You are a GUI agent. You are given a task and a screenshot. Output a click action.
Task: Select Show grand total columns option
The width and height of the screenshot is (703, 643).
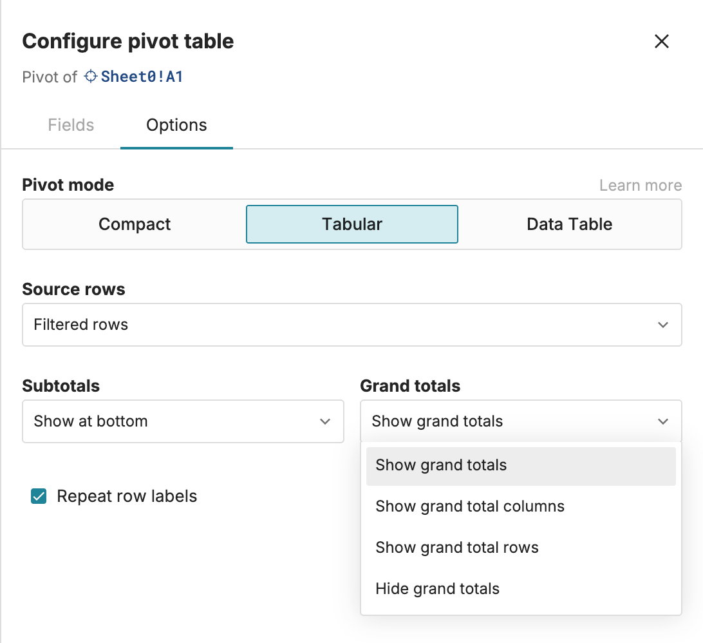click(x=521, y=506)
